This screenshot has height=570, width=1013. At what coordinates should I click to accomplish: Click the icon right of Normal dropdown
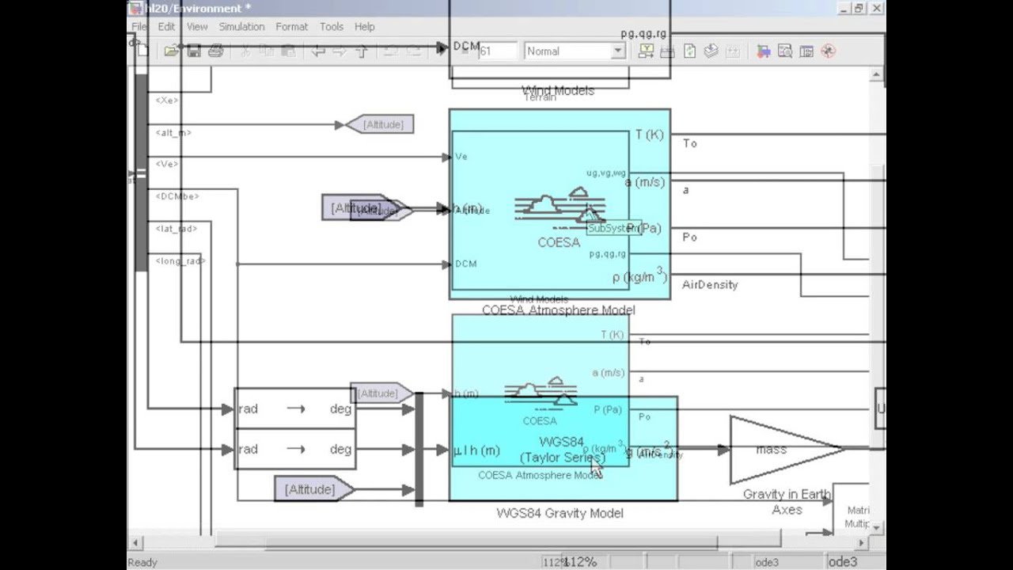tap(647, 51)
